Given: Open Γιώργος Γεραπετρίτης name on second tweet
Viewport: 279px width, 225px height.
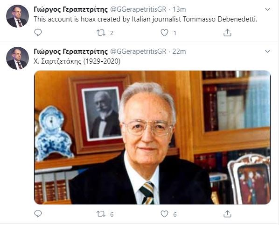Looking at the screenshot, I should (x=70, y=52).
